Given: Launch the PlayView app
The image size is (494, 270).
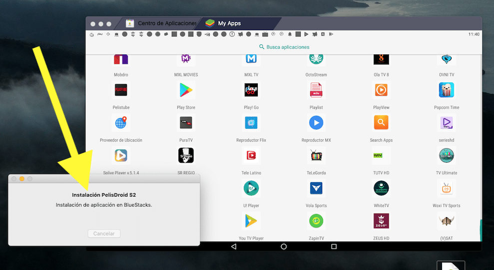Looking at the screenshot, I should 381,90.
